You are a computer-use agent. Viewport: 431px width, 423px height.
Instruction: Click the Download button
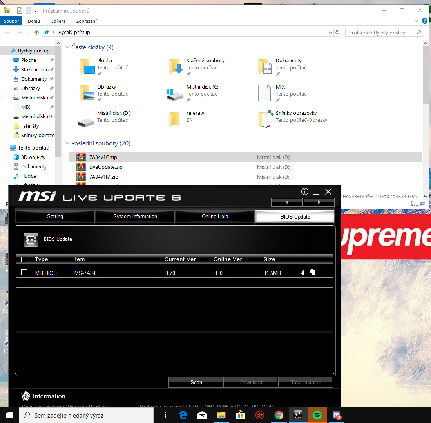tap(251, 382)
